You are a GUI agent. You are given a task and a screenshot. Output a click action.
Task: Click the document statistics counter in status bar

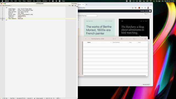click(x=49, y=98)
